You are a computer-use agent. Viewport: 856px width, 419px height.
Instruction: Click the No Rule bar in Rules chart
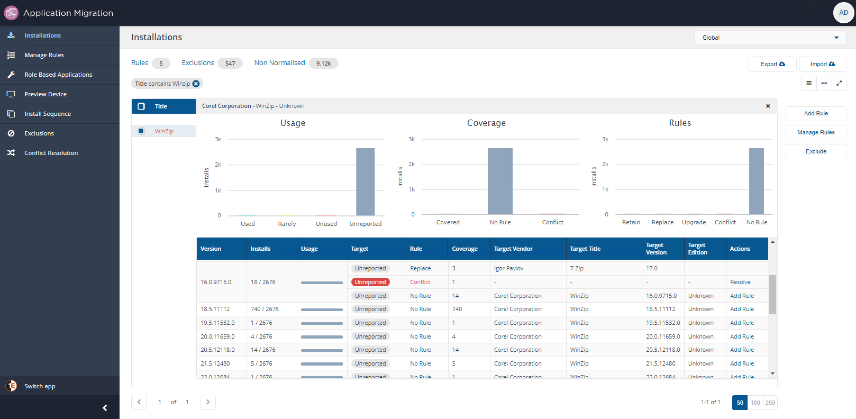757,181
